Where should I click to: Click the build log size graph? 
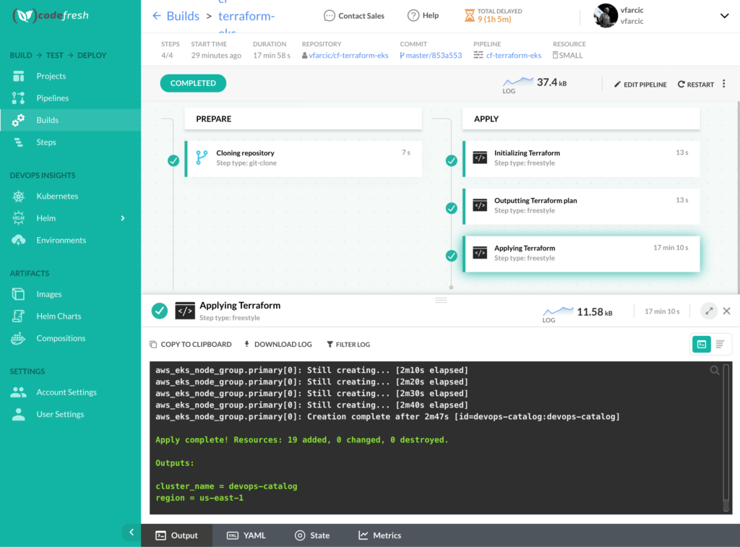(x=517, y=83)
